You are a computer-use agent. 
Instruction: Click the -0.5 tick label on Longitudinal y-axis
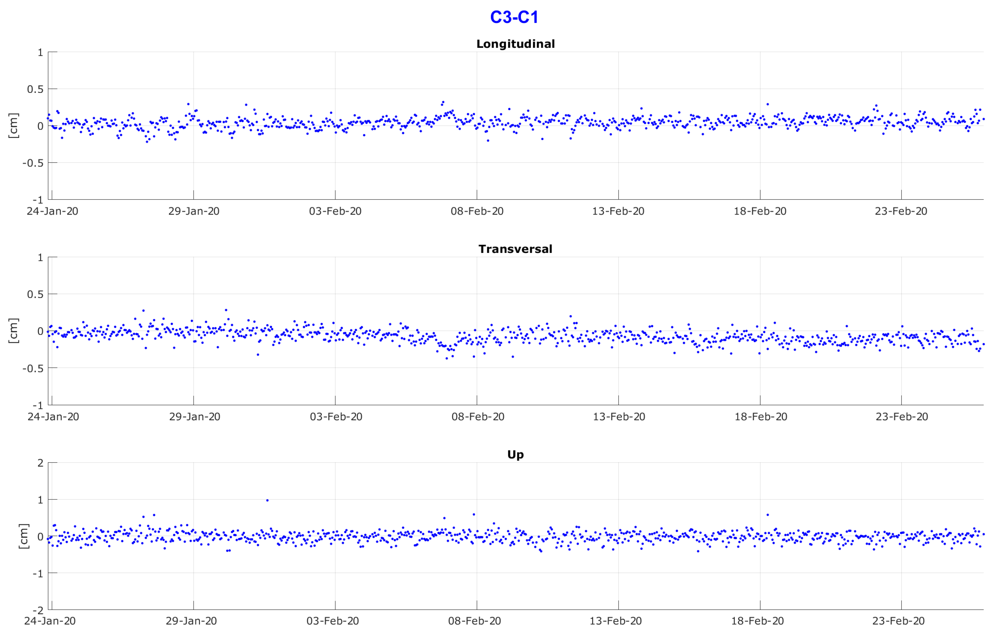point(33,163)
